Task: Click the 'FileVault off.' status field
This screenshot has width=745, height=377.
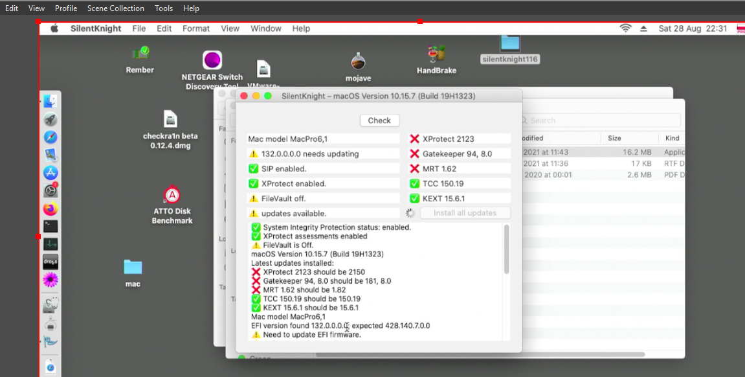Action: (324, 198)
